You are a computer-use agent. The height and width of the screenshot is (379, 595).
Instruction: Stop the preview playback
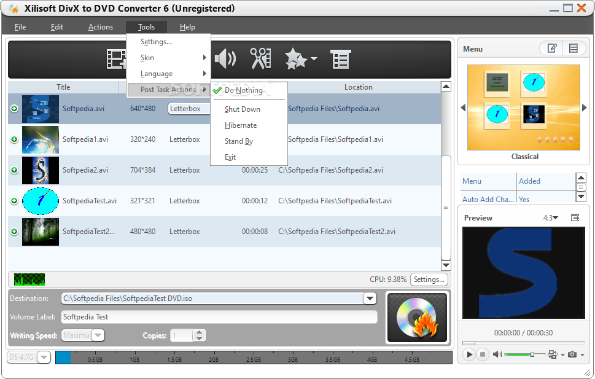point(482,354)
